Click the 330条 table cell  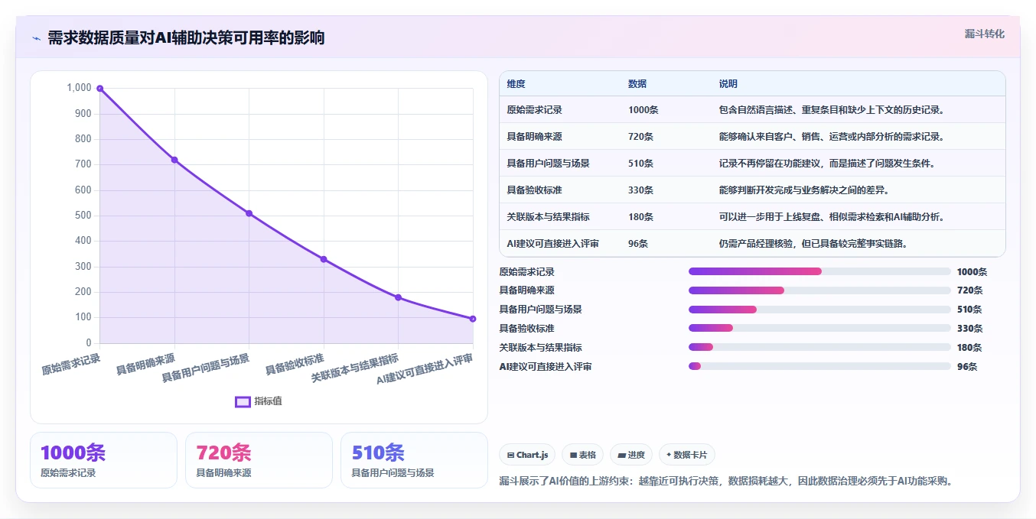(x=640, y=190)
